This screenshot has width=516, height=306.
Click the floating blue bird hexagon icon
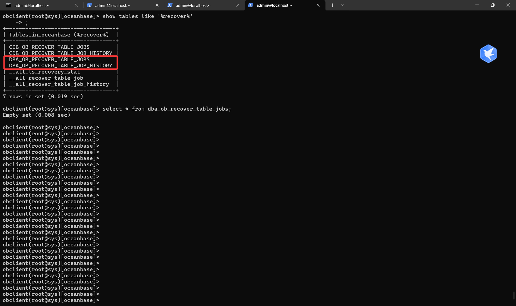tap(488, 54)
